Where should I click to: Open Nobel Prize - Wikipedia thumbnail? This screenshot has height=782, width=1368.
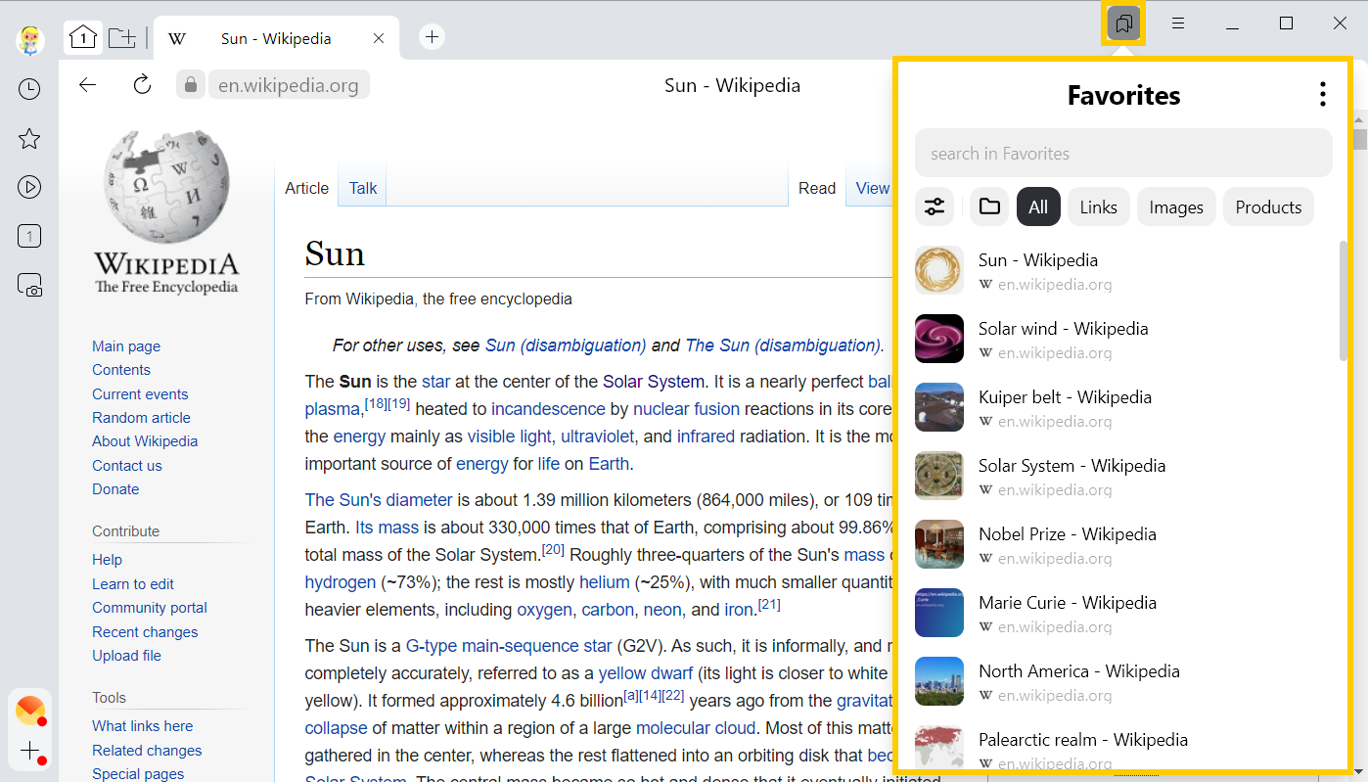(939, 544)
